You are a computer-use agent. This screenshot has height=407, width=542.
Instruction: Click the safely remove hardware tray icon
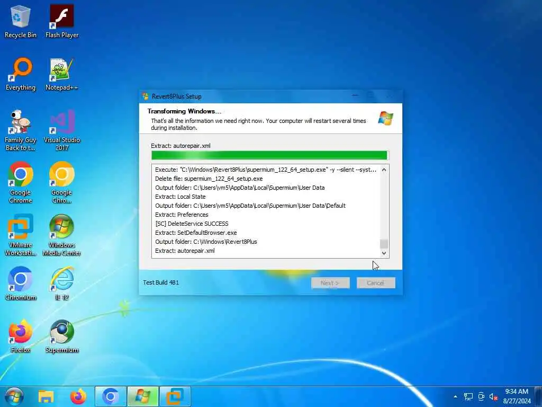pyautogui.click(x=481, y=396)
